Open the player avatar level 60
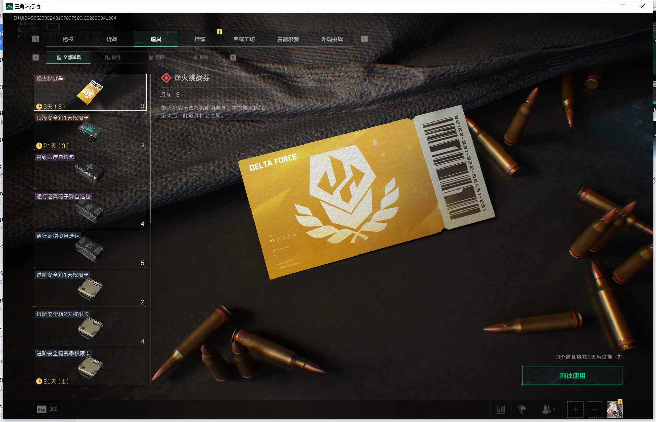Viewport: 656px width, 422px height. click(x=614, y=409)
